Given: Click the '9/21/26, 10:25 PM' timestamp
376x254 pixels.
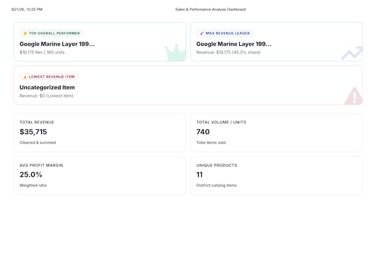Looking at the screenshot, I should (x=27, y=9).
